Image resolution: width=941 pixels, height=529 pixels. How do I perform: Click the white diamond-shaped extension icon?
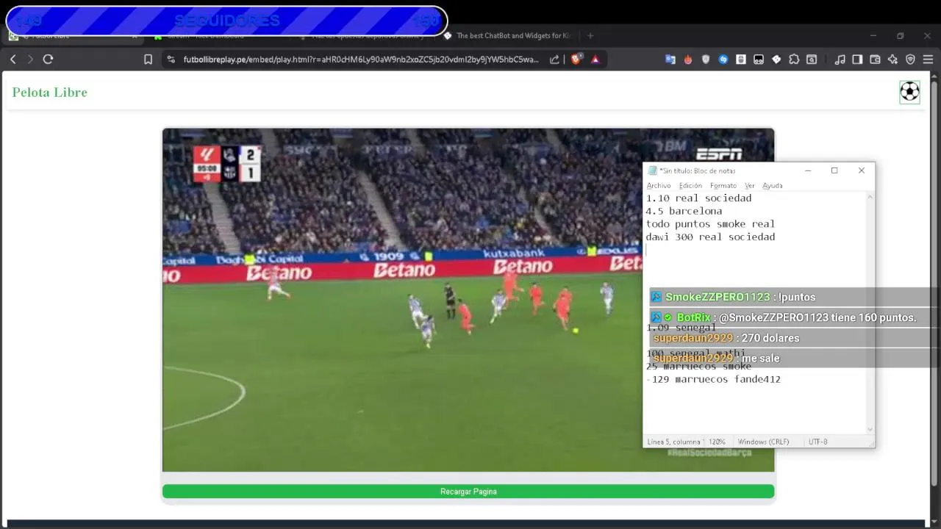pos(776,60)
